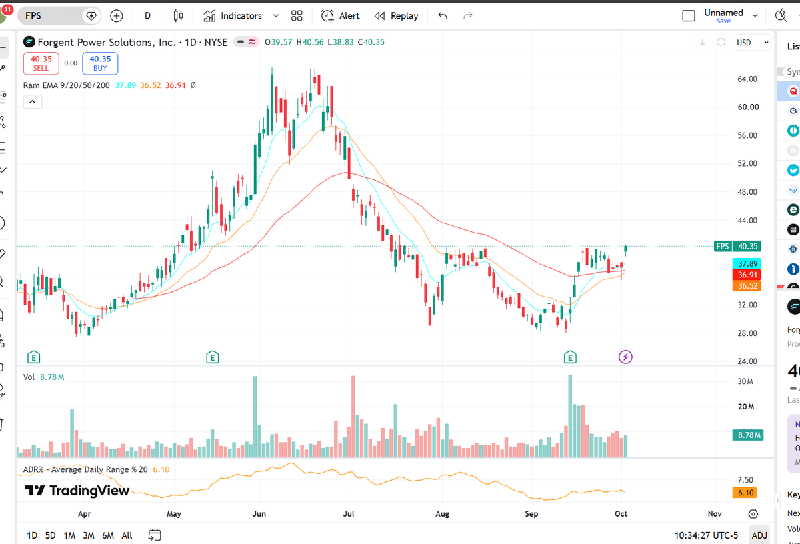Image resolution: width=800 pixels, height=544 pixels.
Task: Click the April earnings E marker
Action: [33, 357]
